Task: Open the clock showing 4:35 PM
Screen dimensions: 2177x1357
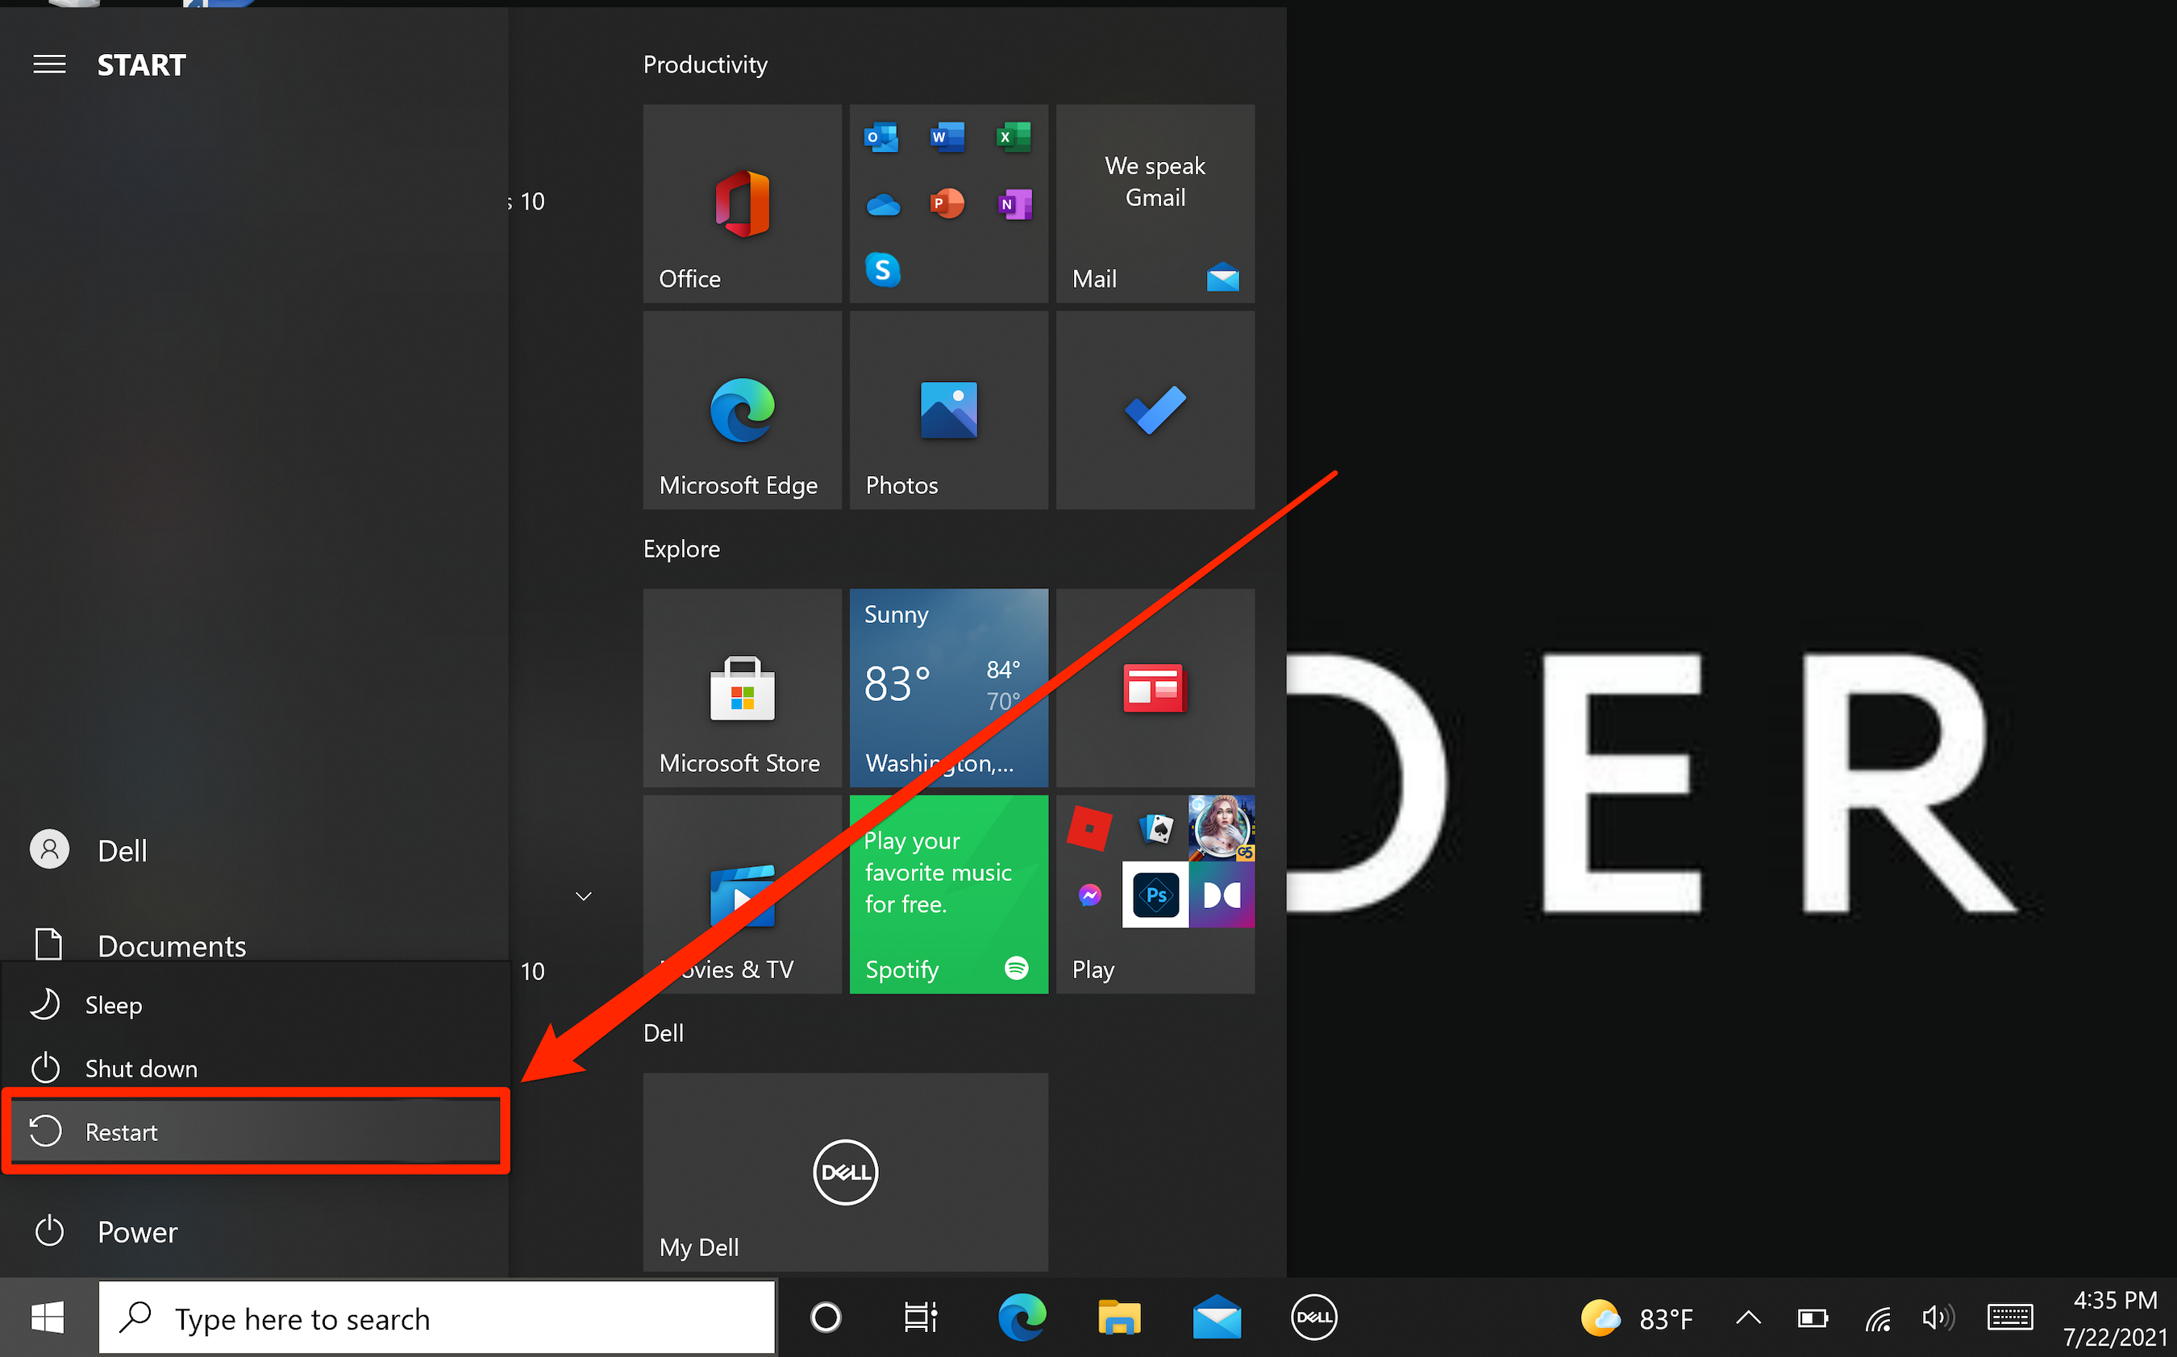Action: tap(2114, 1318)
